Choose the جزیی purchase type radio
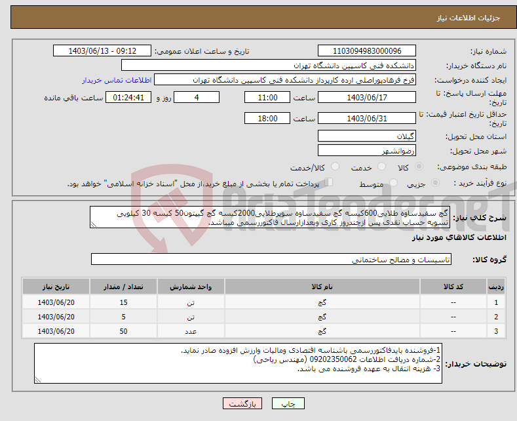Viewport: 517px width, 421px height. (x=435, y=182)
